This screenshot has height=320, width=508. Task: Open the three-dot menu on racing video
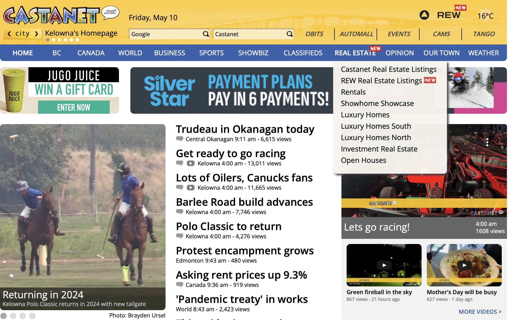tap(487, 142)
